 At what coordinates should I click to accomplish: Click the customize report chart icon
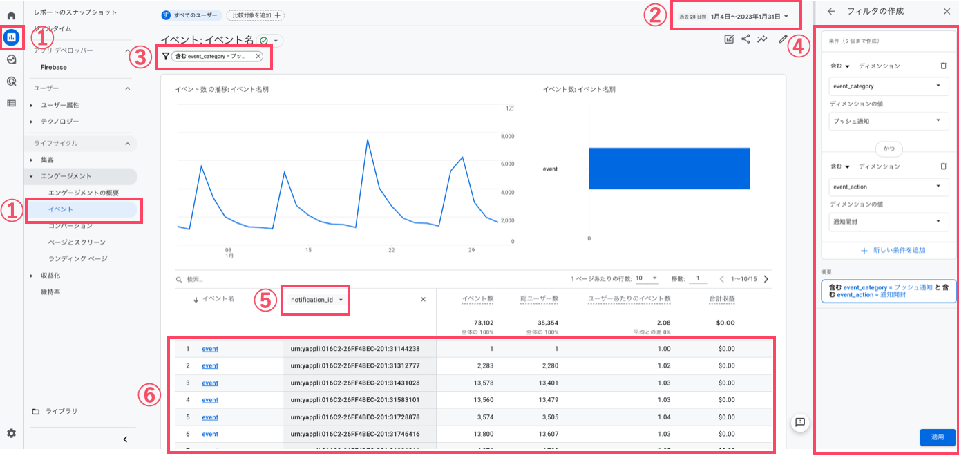tap(729, 39)
